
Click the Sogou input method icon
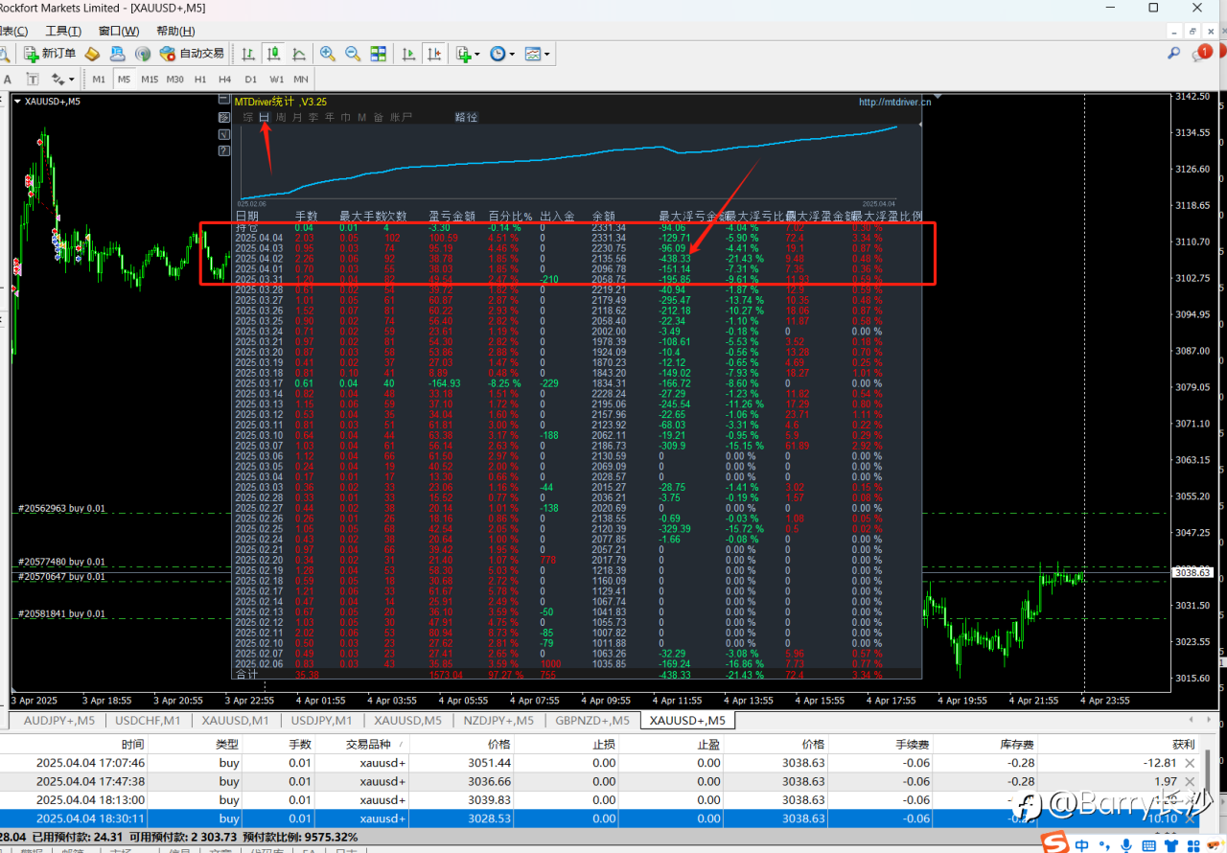click(x=1056, y=842)
